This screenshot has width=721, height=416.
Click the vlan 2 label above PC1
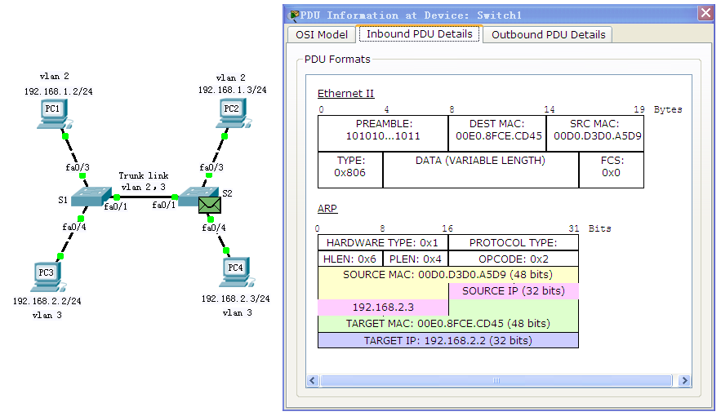coord(54,76)
